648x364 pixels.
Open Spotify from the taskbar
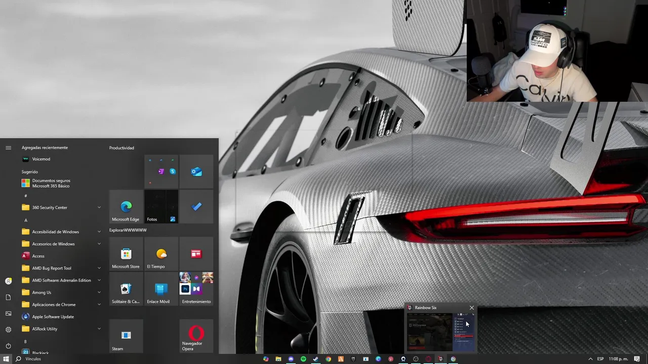pyautogui.click(x=303, y=359)
